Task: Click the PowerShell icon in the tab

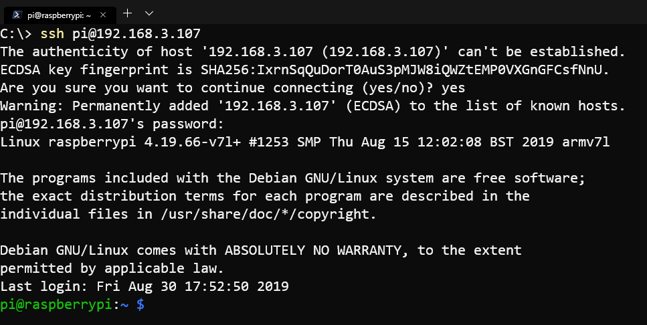Action: [x=17, y=15]
